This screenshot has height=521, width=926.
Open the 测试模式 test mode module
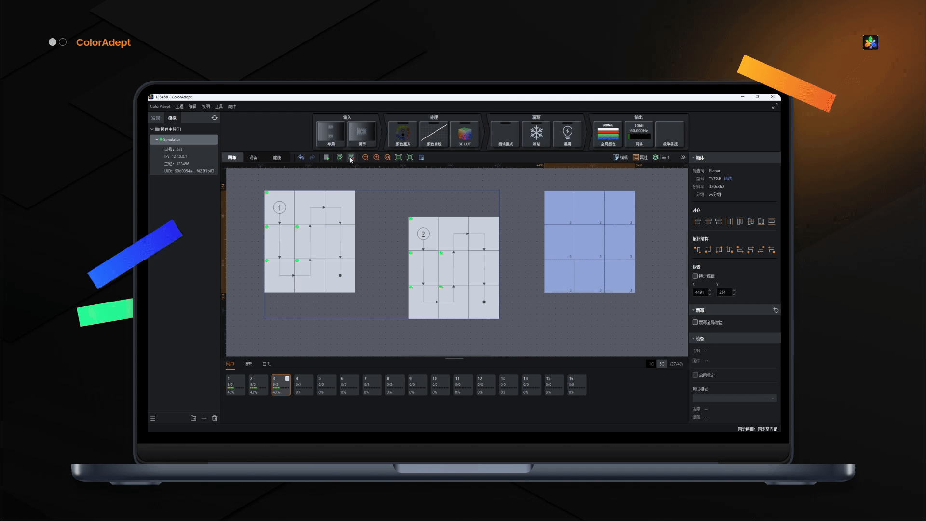click(x=505, y=134)
